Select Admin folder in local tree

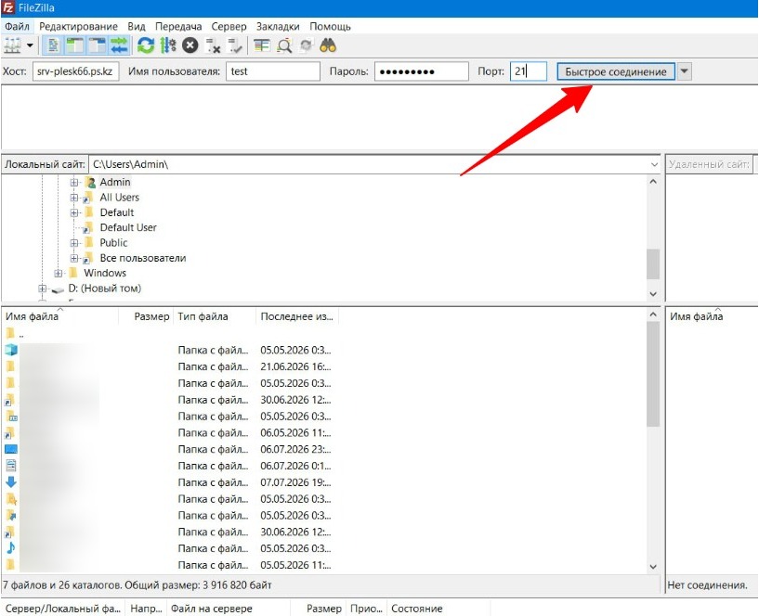click(x=115, y=182)
